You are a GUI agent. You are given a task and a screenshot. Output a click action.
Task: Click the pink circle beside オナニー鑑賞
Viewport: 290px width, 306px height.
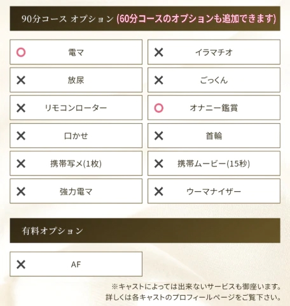coord(159,108)
